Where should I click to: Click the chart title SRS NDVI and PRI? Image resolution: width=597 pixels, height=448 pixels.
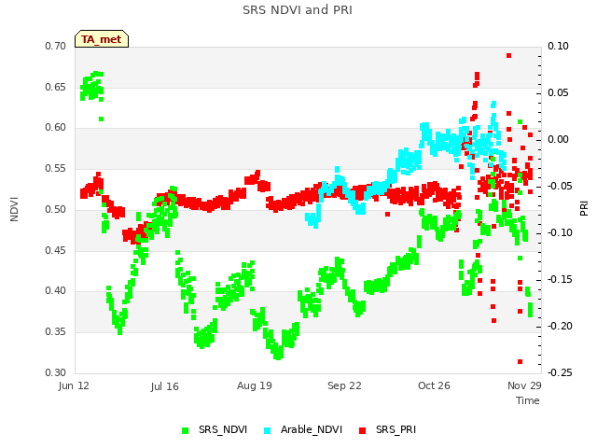tap(298, 10)
